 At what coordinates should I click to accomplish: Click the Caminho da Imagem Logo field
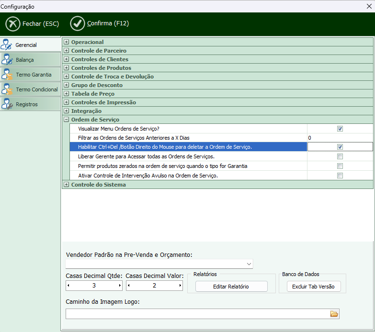point(196,314)
